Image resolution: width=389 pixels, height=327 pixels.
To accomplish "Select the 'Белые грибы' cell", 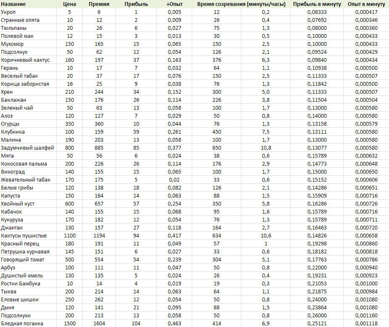I will point(17,188).
